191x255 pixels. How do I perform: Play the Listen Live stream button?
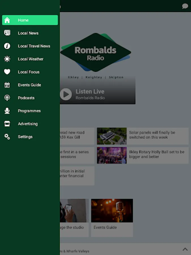(x=66, y=94)
